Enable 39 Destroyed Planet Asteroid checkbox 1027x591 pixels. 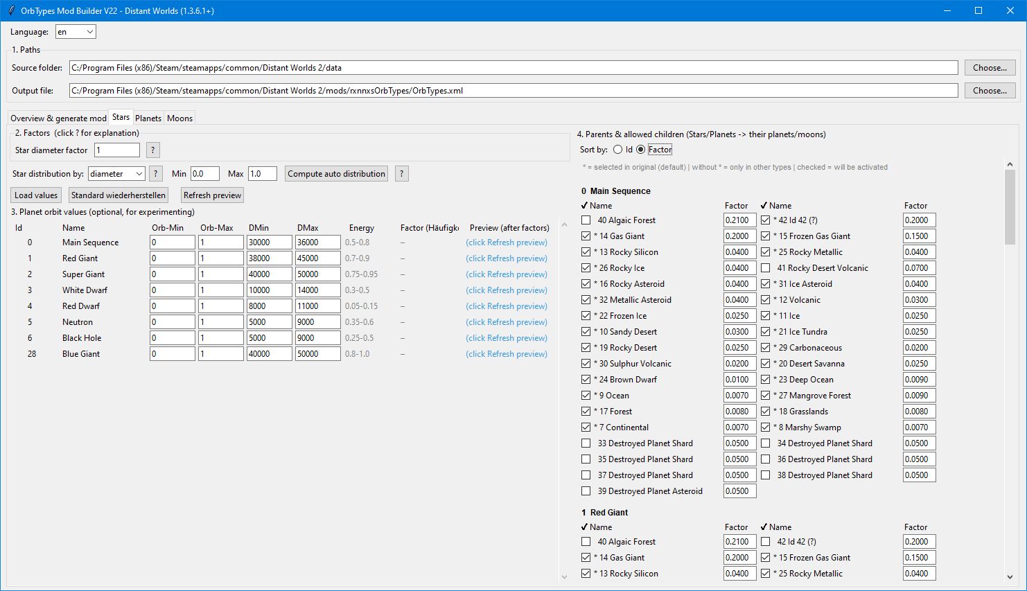586,491
